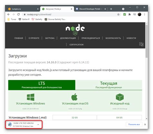The width and height of the screenshot is (153, 134).
Task: Select the LTS download tab
Action: tap(42, 85)
